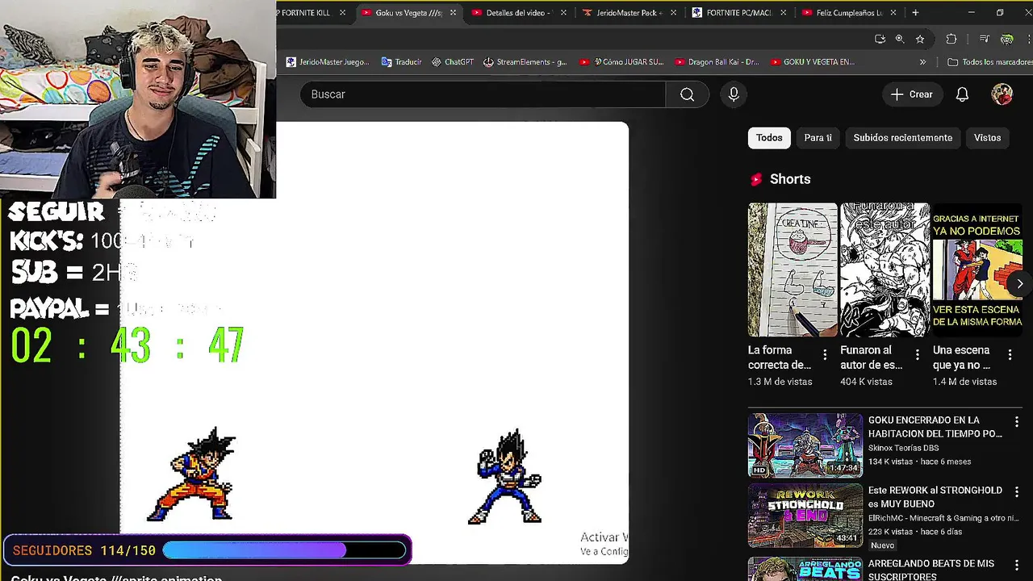The image size is (1033, 581).
Task: Switch to FORTNITE KILL browser tab
Action: pos(306,13)
